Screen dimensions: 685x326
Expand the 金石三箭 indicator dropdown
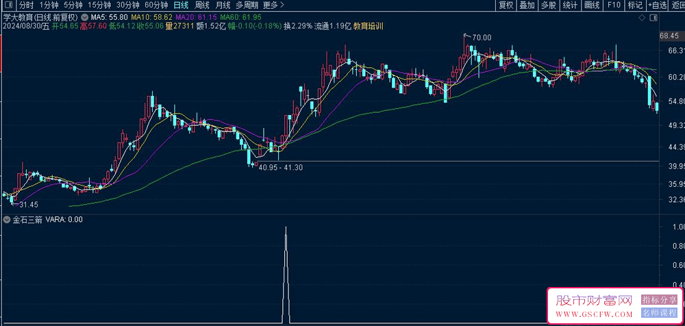[6, 220]
